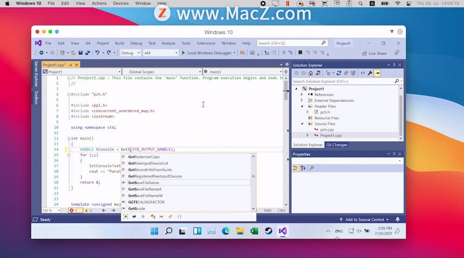Click the Show All Files icon
The height and width of the screenshot is (258, 464).
353,73
